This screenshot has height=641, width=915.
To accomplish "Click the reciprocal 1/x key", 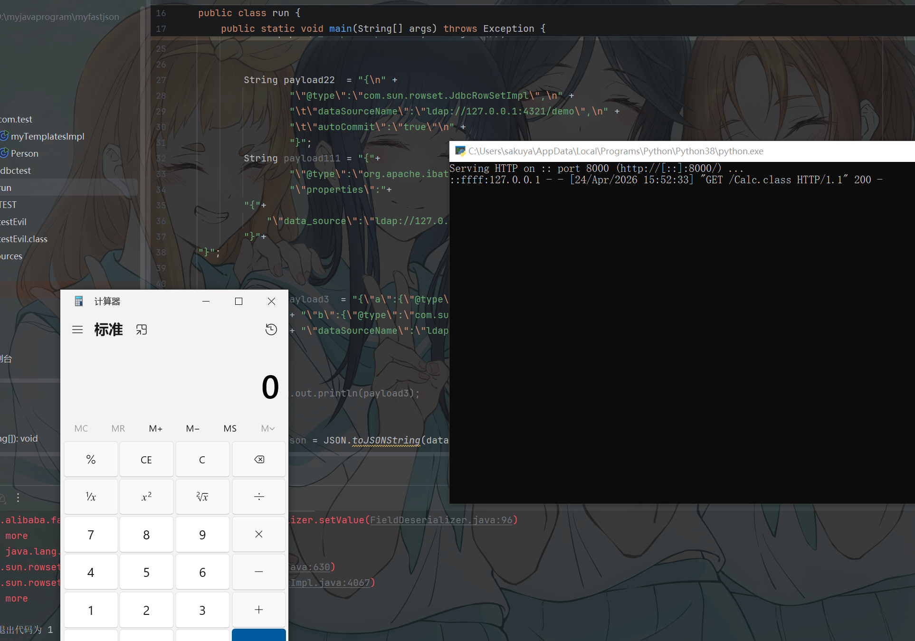I will 91,497.
